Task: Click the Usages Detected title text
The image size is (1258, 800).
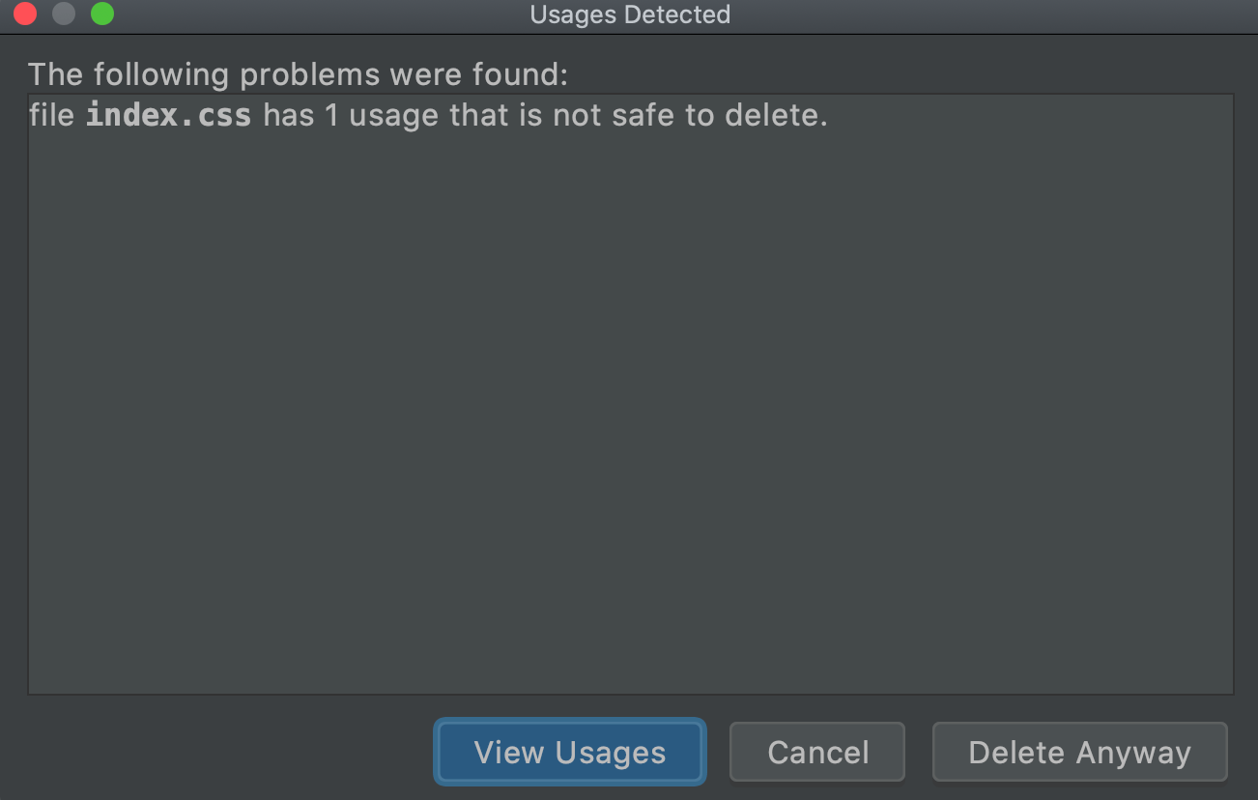Action: 630,14
